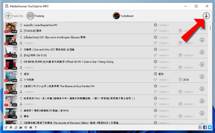Start all downloads with top-right arrow button

[206, 16]
